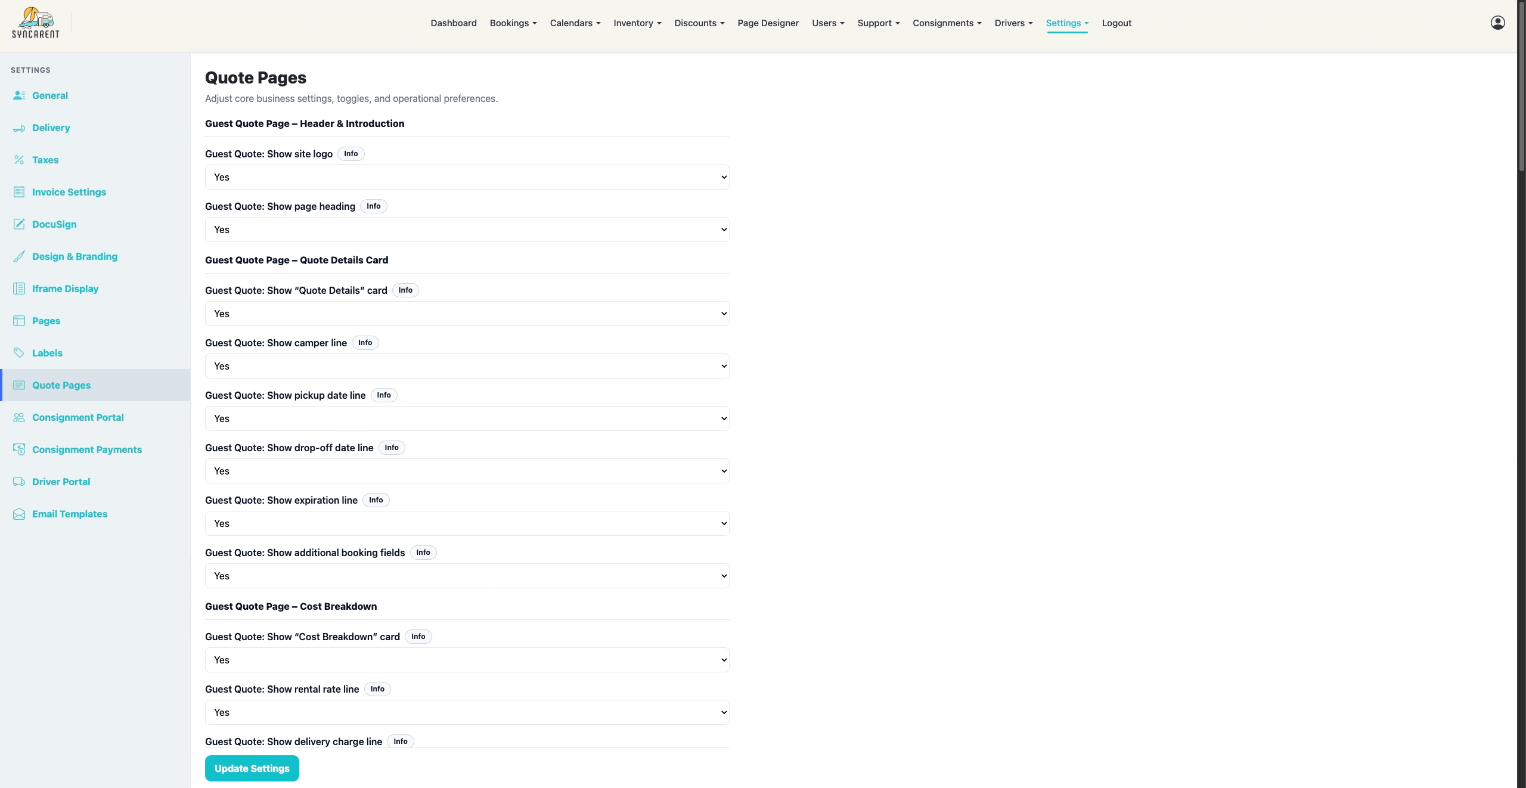The width and height of the screenshot is (1526, 788).
Task: Click the Iframe Display icon
Action: point(19,288)
